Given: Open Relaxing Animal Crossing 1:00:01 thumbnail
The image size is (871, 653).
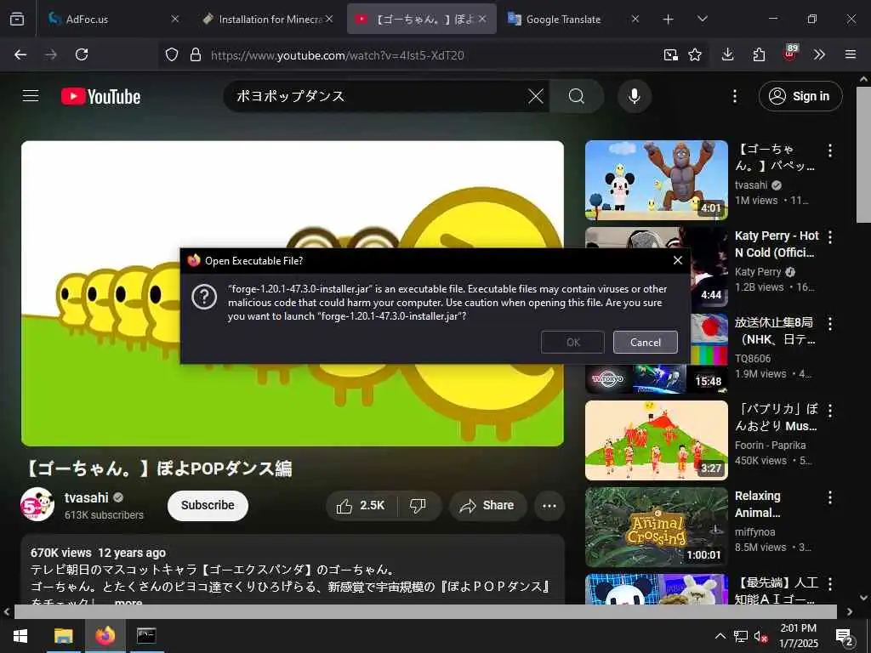Looking at the screenshot, I should tap(656, 527).
